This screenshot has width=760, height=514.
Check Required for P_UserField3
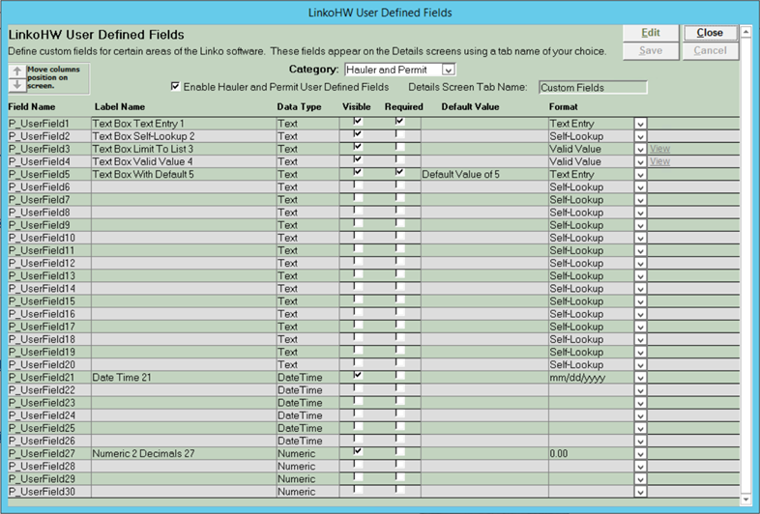pyautogui.click(x=400, y=146)
